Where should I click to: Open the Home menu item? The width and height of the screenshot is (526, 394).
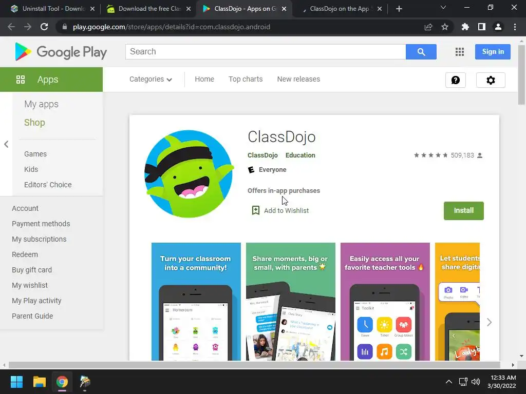pyautogui.click(x=204, y=79)
